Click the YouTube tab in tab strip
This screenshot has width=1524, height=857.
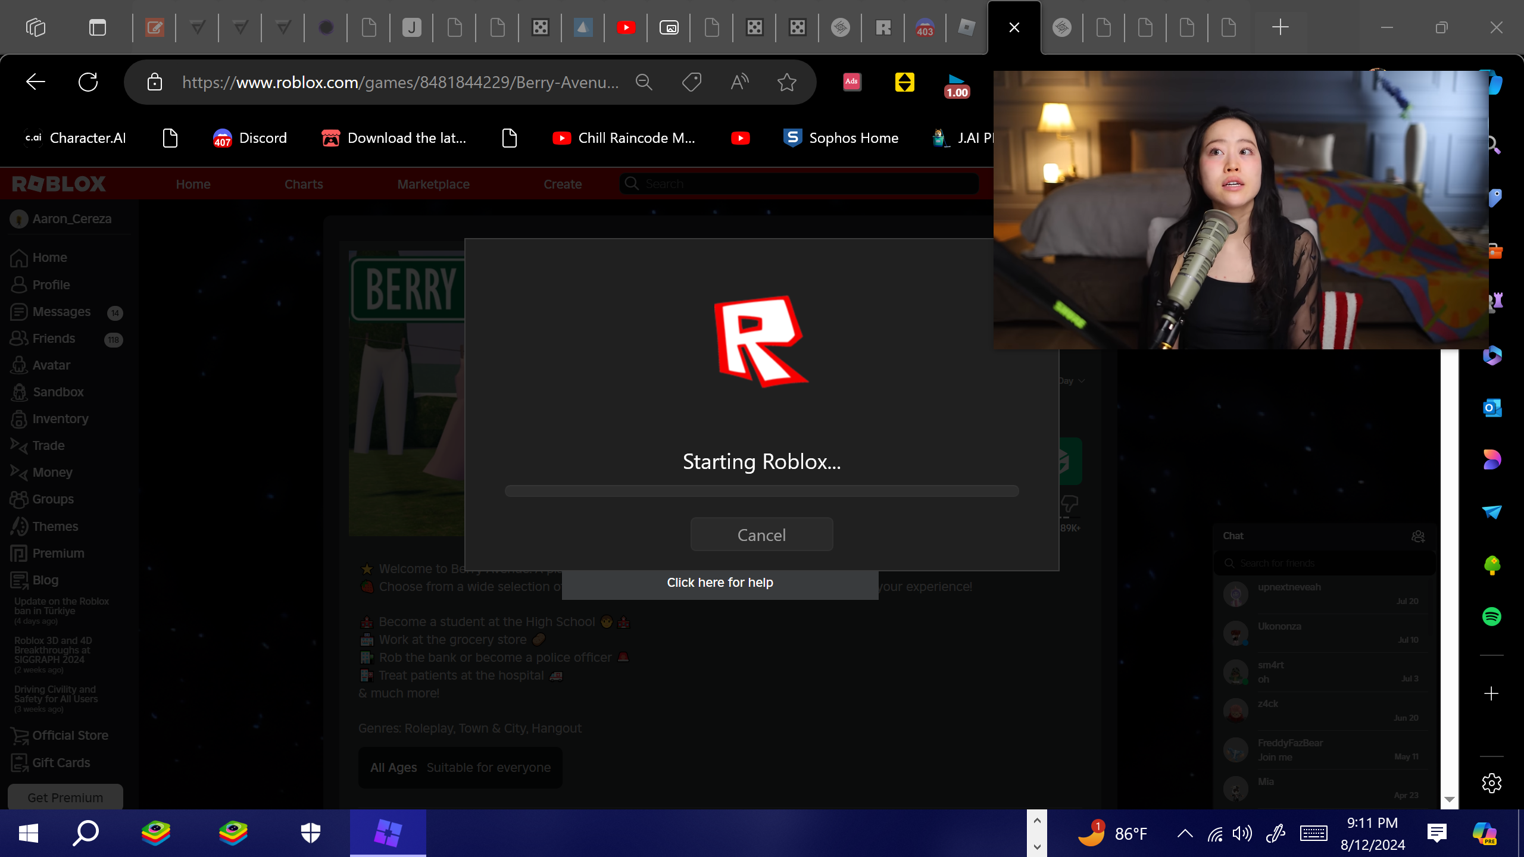[626, 27]
